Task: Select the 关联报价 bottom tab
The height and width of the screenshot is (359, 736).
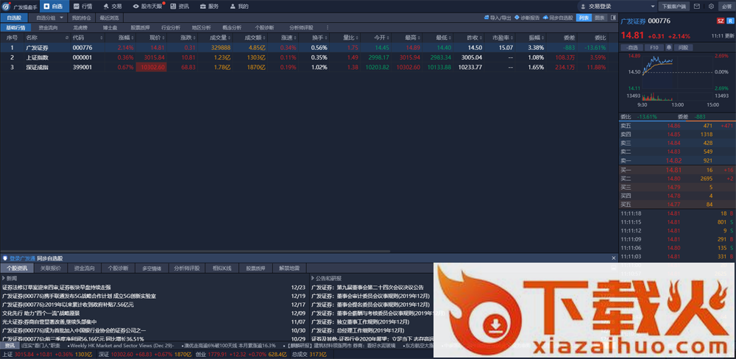Action: (x=50, y=269)
